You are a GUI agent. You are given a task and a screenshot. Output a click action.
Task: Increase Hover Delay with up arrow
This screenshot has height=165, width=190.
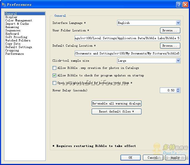[178, 89]
